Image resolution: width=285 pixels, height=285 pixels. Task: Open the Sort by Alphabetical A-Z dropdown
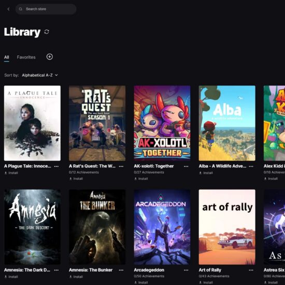click(40, 75)
